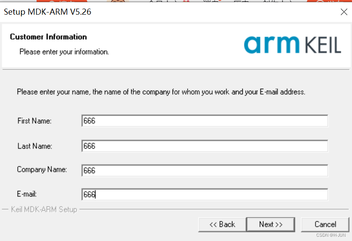The height and width of the screenshot is (241, 352).
Task: Click the 'E-mail:' label
Action: click(x=27, y=194)
